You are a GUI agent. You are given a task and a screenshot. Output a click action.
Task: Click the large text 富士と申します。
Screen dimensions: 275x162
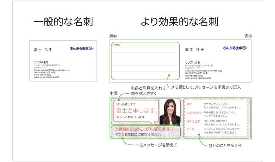coord(137,111)
